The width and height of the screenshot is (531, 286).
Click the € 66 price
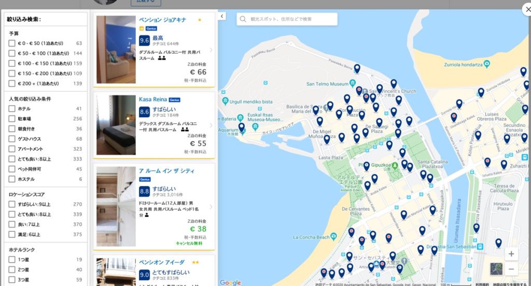click(x=198, y=72)
